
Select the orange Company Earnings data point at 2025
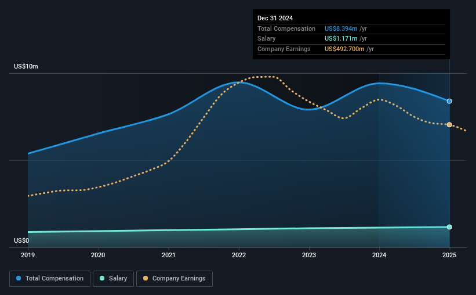(x=449, y=125)
